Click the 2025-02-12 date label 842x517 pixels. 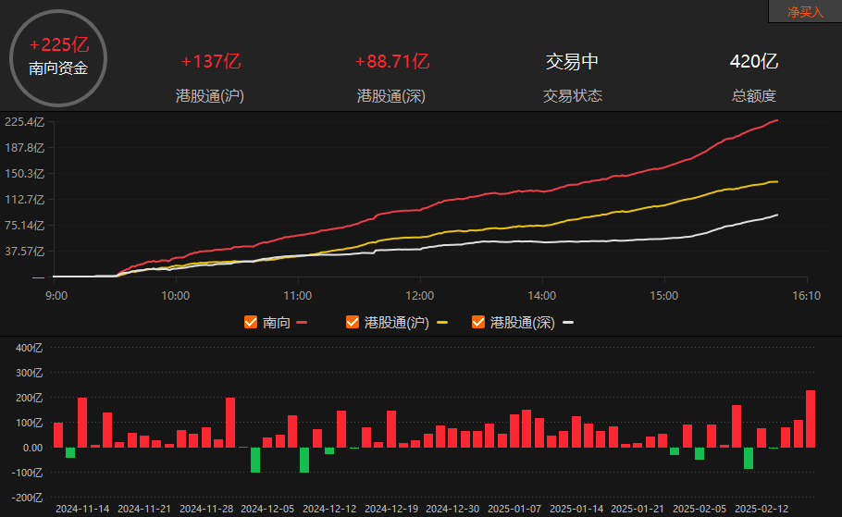(x=762, y=509)
